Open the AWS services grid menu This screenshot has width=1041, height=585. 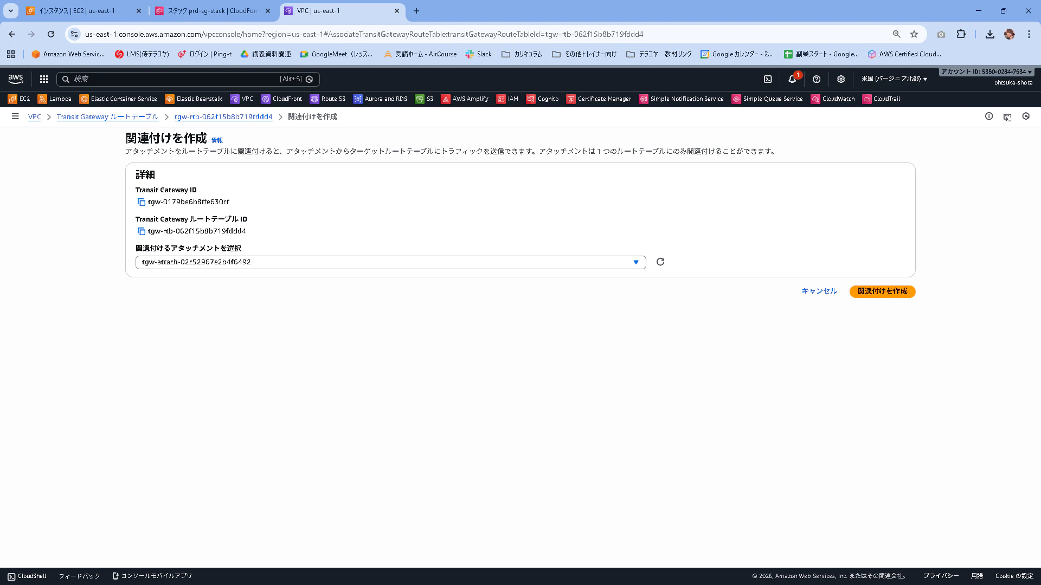click(x=44, y=79)
